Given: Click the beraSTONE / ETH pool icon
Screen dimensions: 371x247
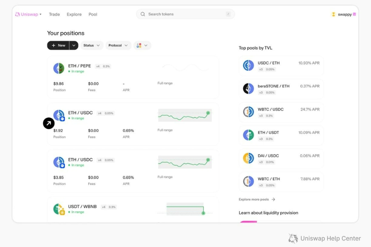Looking at the screenshot, I should click(249, 89).
